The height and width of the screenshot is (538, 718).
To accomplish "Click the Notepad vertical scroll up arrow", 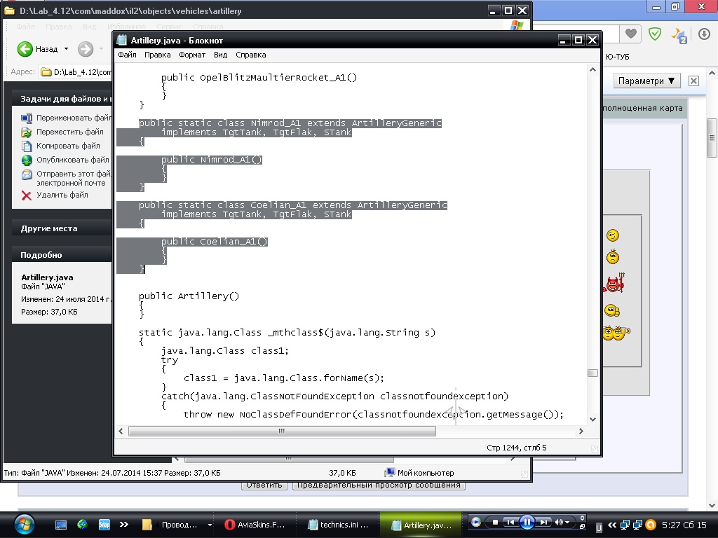I will (592, 69).
